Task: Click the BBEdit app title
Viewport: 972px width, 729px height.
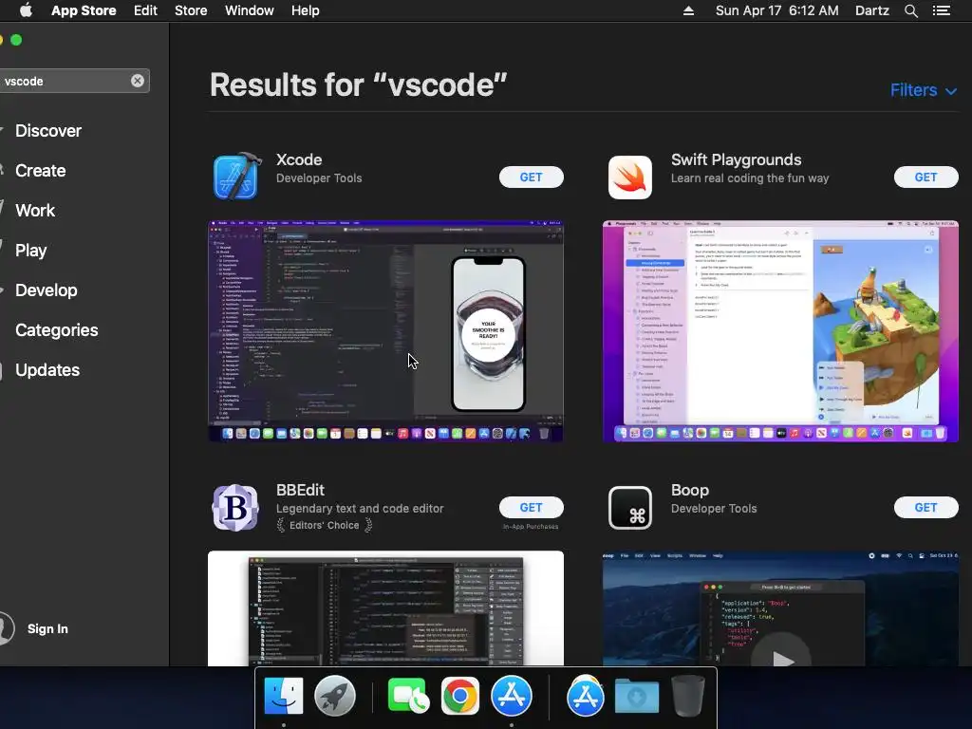Action: (300, 490)
